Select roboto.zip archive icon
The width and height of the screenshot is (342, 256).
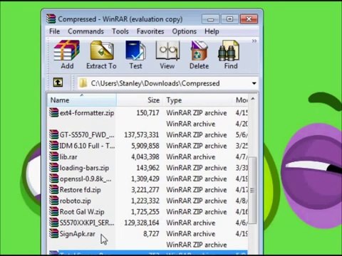(x=54, y=201)
